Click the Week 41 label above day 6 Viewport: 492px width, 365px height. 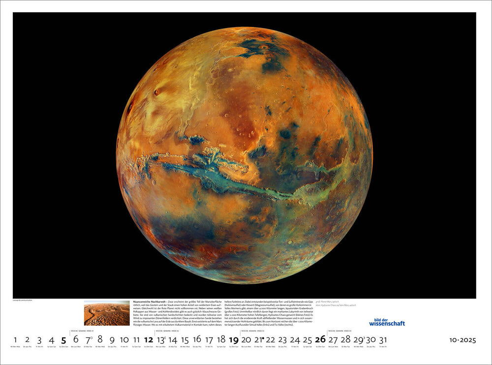coord(82,331)
